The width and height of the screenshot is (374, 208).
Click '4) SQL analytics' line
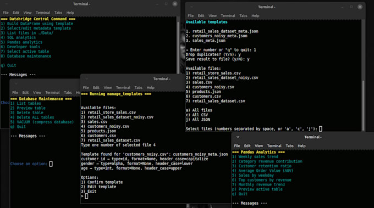pos(18,37)
